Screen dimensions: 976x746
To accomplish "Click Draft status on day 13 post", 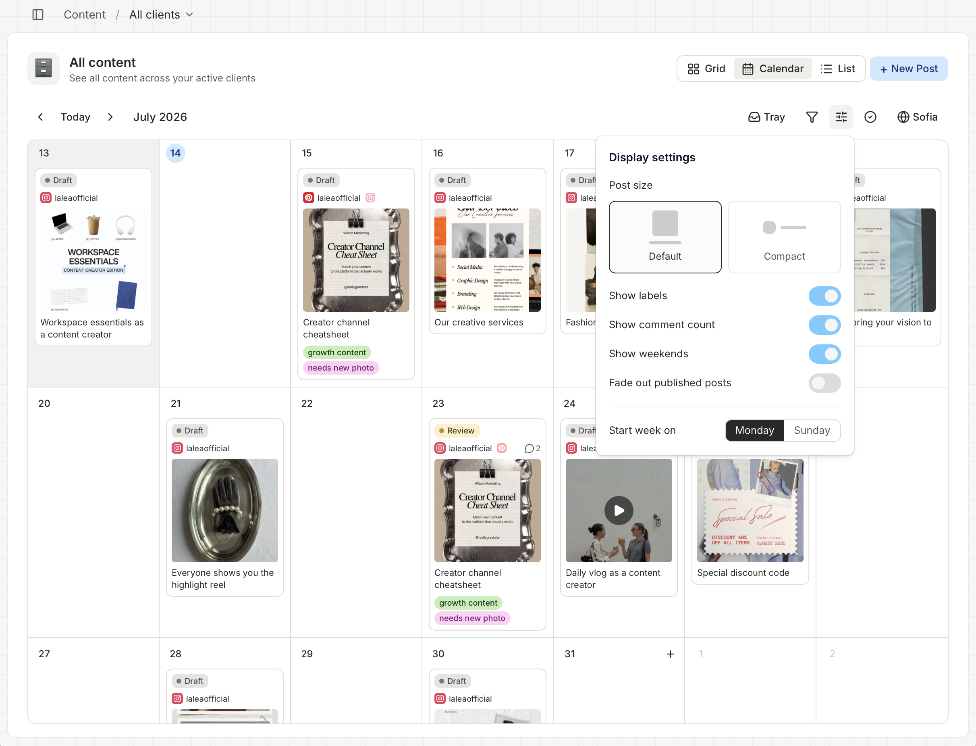I will point(58,180).
